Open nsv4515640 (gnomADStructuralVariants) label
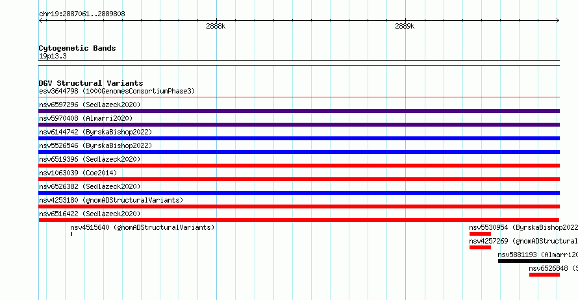This screenshot has width=578, height=300. [142, 227]
